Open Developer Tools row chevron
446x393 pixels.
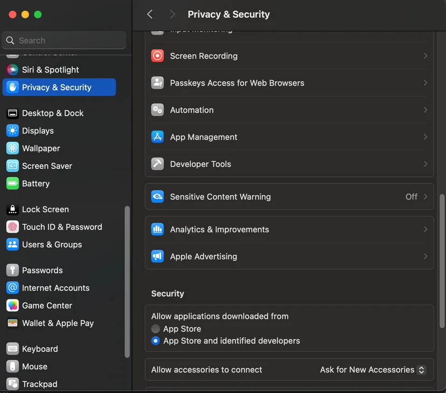[425, 164]
